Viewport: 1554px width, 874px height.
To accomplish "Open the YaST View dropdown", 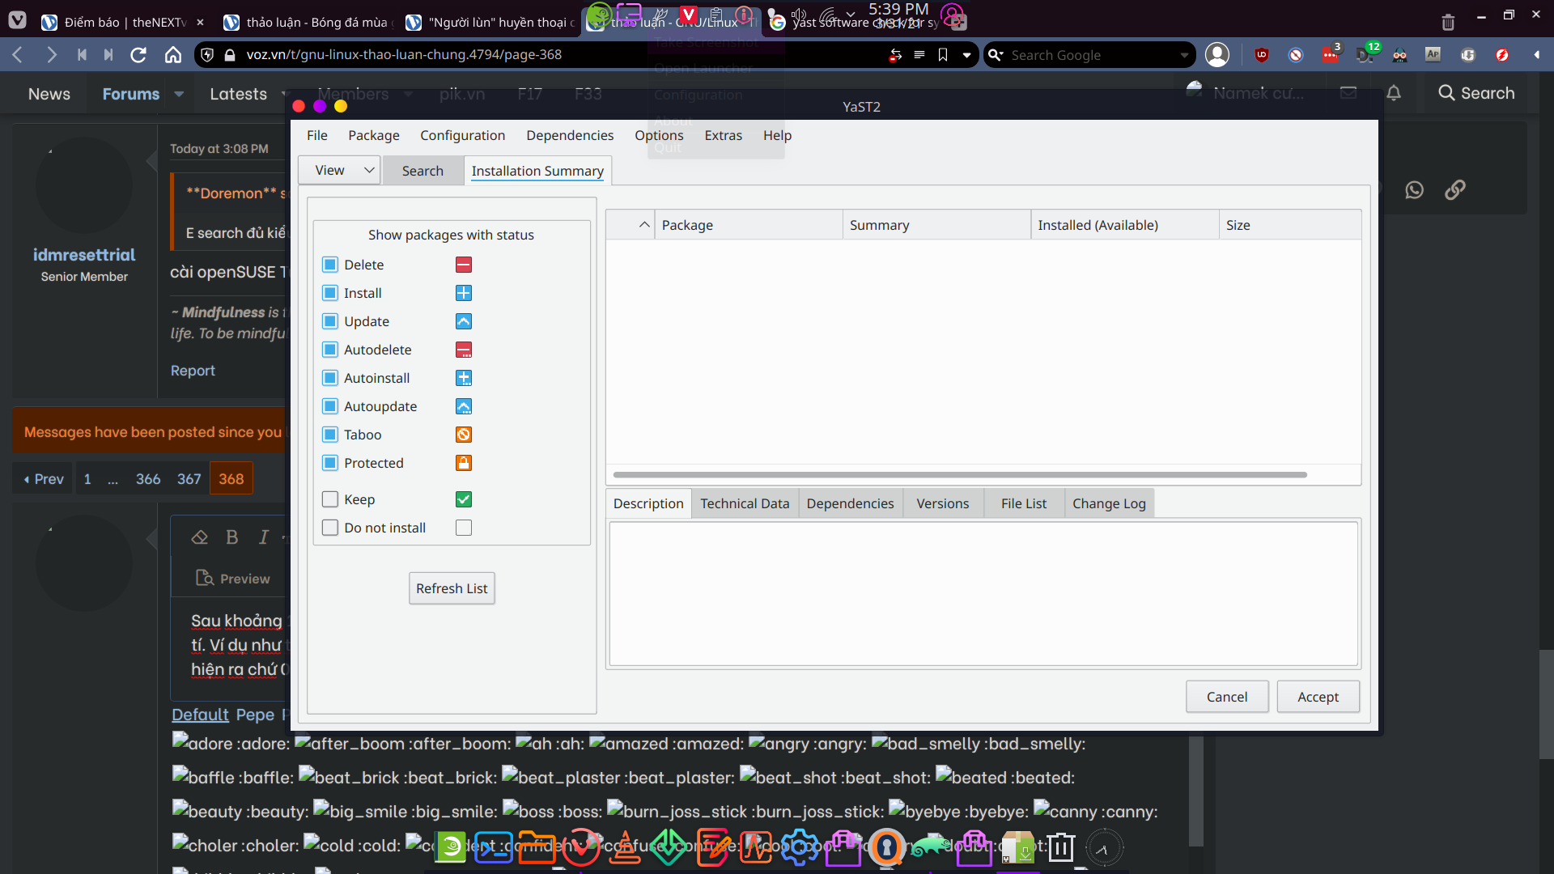I will [339, 170].
